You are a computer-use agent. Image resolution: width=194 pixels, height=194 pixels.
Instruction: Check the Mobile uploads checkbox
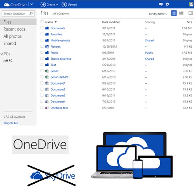click(42, 40)
